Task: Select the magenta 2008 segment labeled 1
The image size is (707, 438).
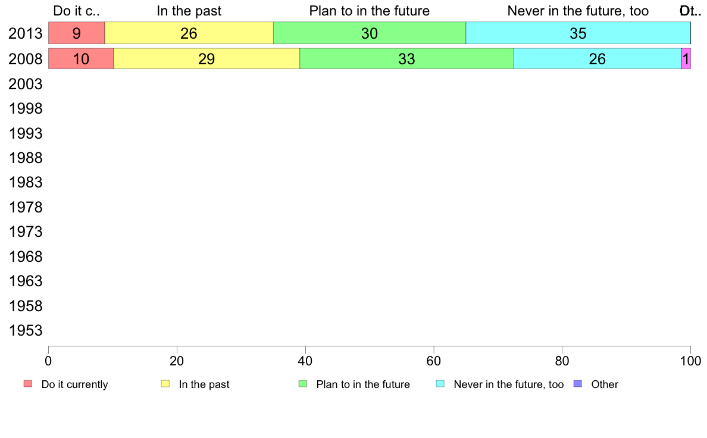Action: tap(686, 59)
